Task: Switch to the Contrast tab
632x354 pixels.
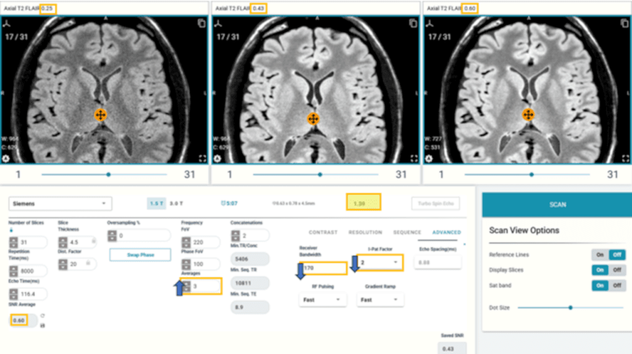Action: [x=323, y=233]
